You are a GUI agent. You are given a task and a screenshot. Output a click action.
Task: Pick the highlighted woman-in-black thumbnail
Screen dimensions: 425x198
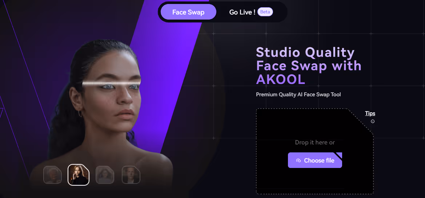point(78,175)
